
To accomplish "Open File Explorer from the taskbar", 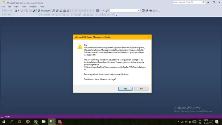I will (x=43, y=122).
